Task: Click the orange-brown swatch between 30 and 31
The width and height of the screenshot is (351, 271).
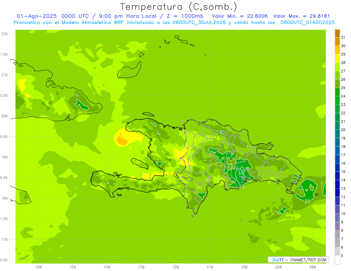Action: (x=337, y=42)
